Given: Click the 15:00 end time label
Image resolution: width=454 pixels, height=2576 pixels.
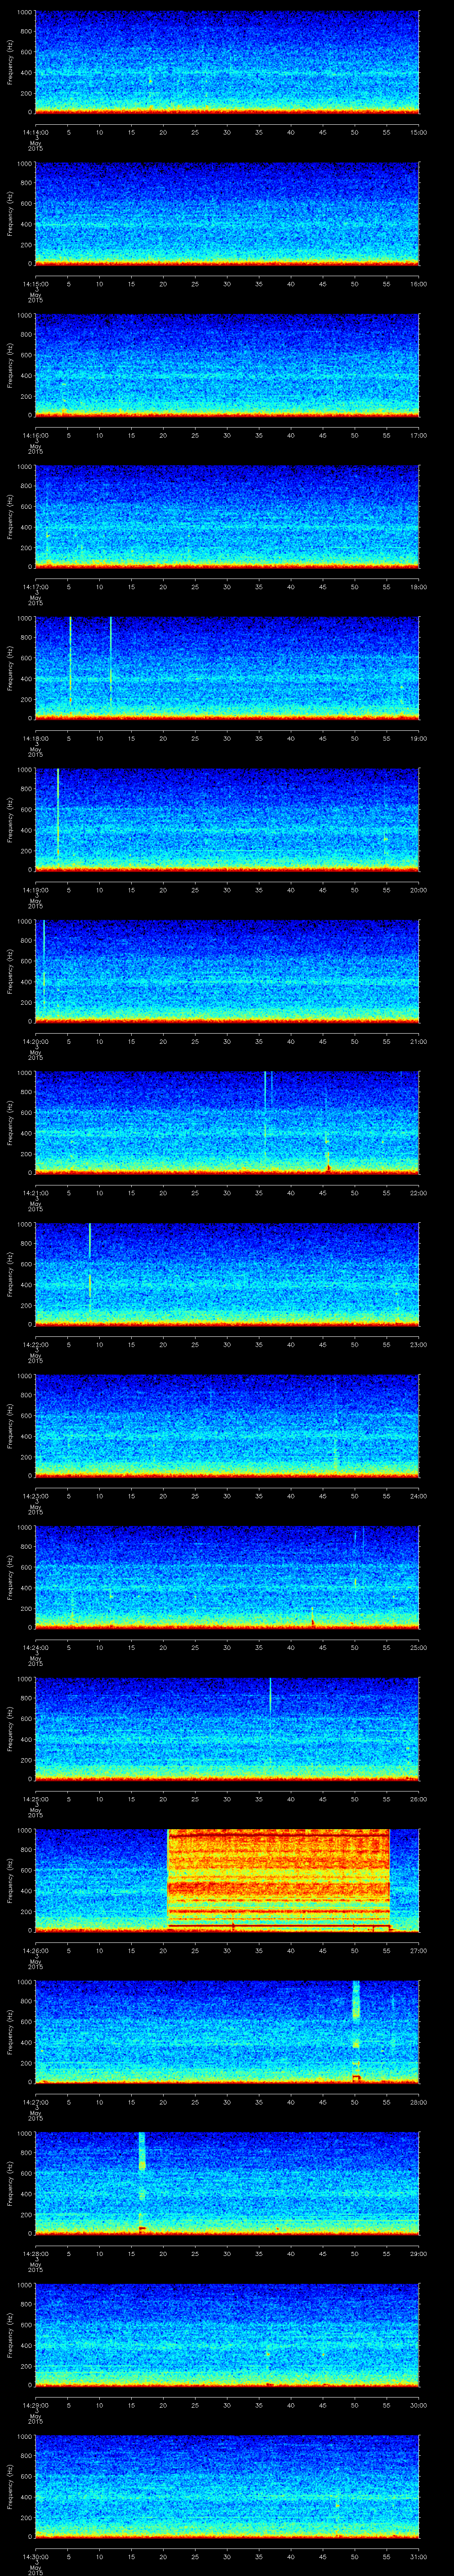Looking at the screenshot, I should tap(419, 133).
